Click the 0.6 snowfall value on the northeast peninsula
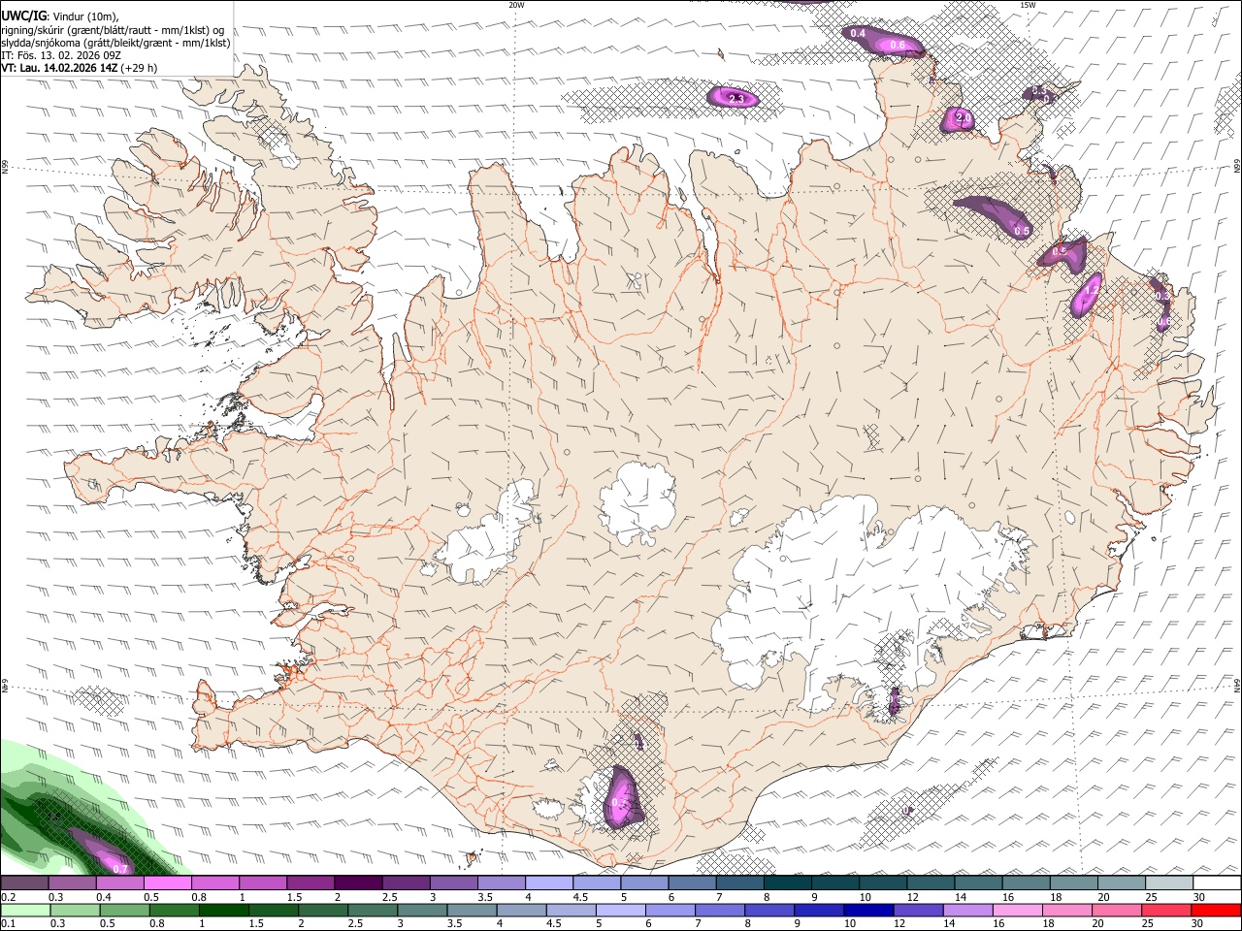This screenshot has width=1242, height=931. 898,46
